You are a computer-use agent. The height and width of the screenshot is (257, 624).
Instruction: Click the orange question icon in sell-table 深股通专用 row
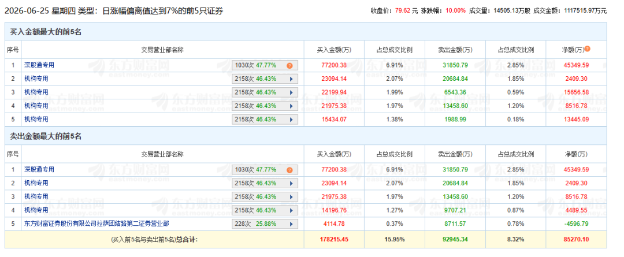(x=289, y=170)
